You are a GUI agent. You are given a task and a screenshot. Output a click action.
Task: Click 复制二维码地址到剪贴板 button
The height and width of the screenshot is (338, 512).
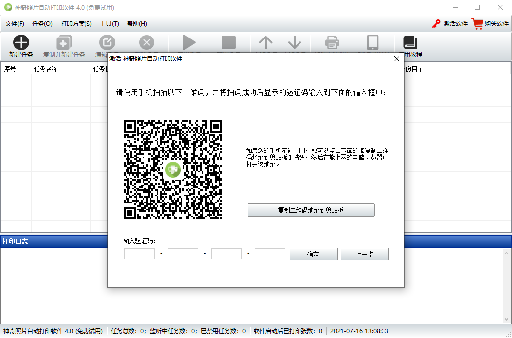coord(311,210)
